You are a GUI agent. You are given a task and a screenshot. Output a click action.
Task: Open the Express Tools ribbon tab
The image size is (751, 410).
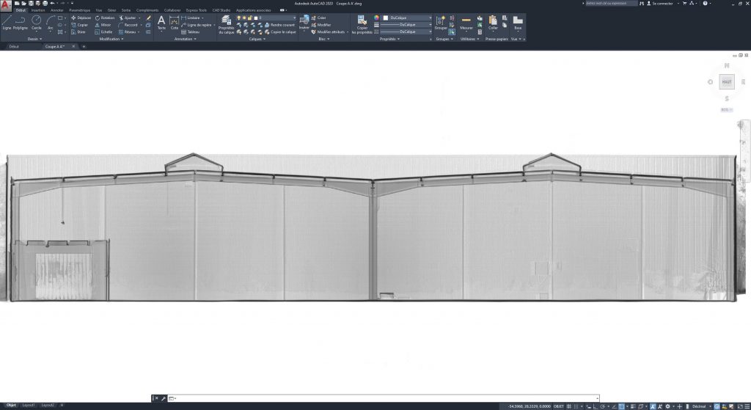coord(197,10)
